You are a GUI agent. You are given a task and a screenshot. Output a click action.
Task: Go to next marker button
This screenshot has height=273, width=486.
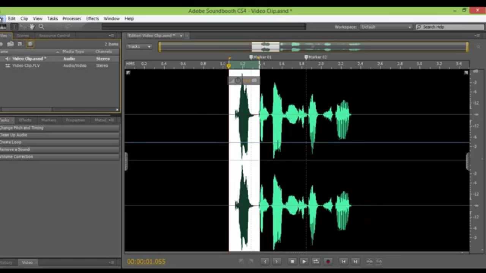point(277,261)
